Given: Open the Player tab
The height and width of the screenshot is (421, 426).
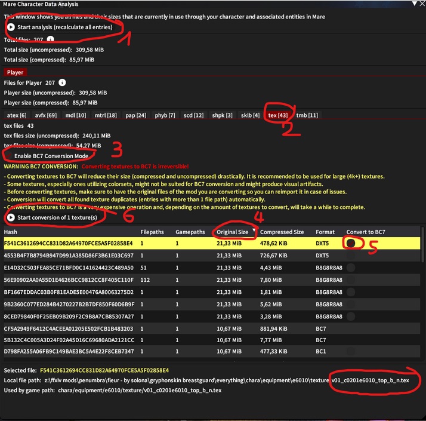Looking at the screenshot, I should click(16, 72).
